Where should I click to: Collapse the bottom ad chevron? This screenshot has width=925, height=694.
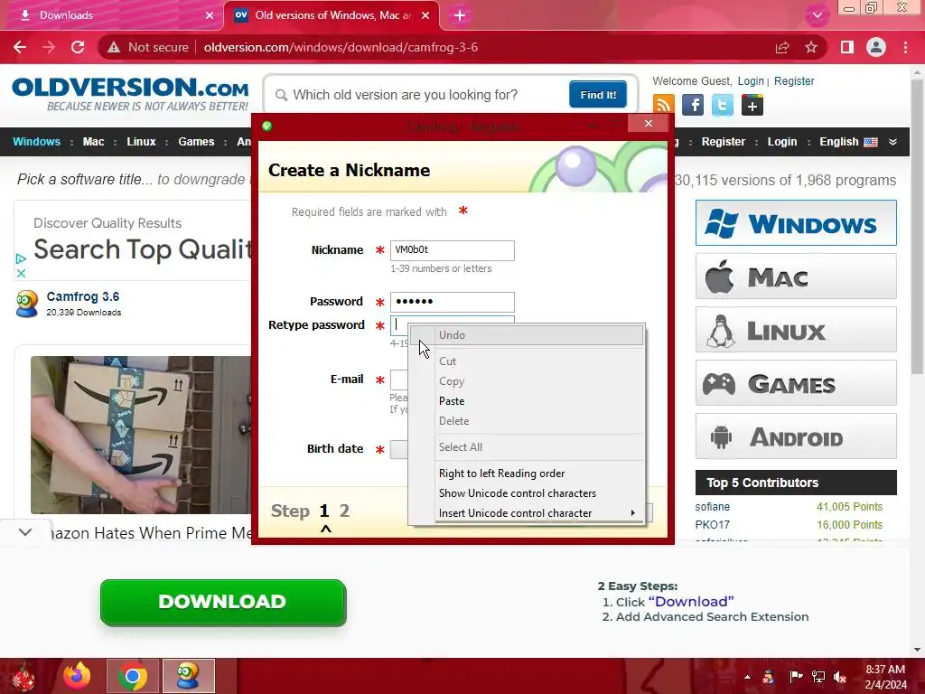pos(24,532)
